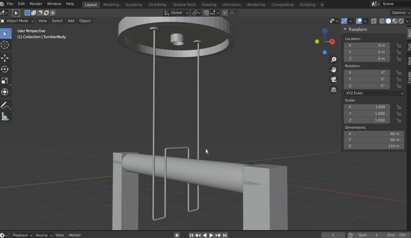
Task: Set selection mode to invert selection
Action: tap(46, 13)
